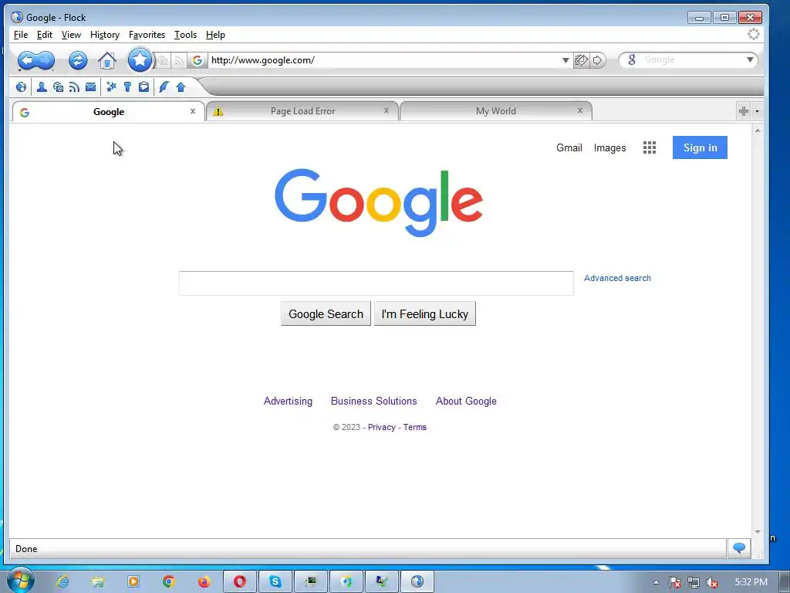
Task: Open the View menu
Action: point(71,35)
